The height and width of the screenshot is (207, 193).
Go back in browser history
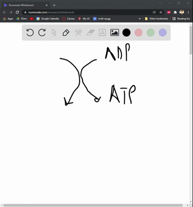click(4, 12)
